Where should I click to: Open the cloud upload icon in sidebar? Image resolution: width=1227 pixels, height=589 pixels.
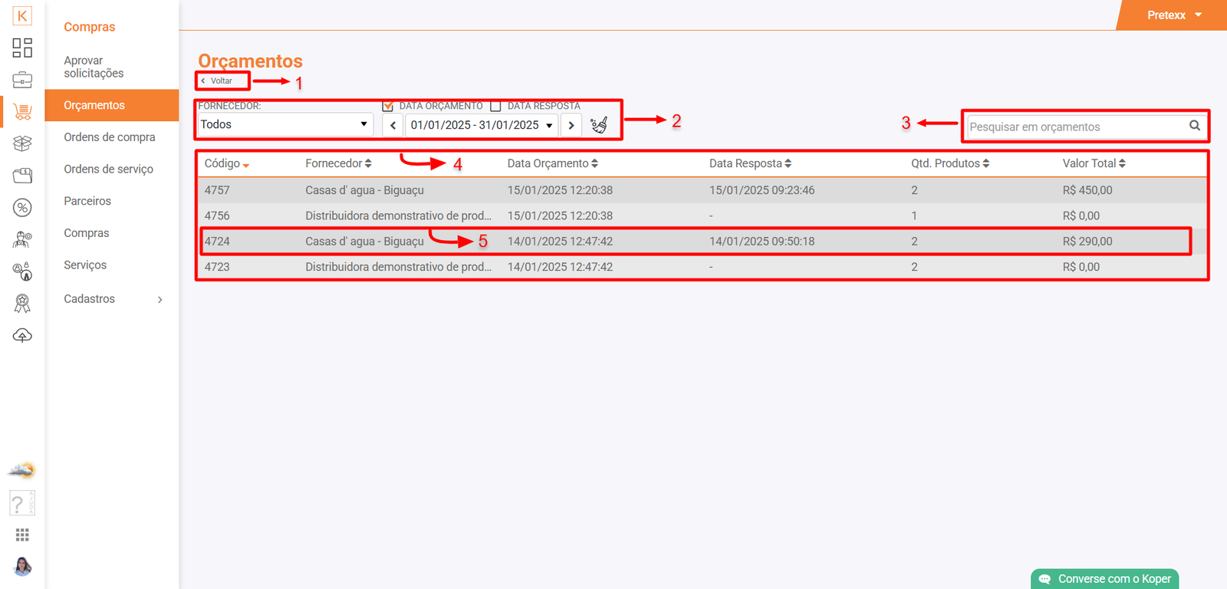coord(22,336)
